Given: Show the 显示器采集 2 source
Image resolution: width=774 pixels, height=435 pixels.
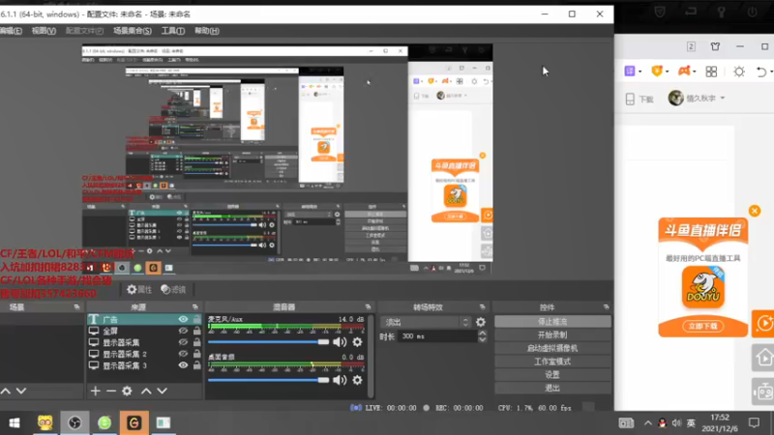Looking at the screenshot, I should (x=183, y=354).
